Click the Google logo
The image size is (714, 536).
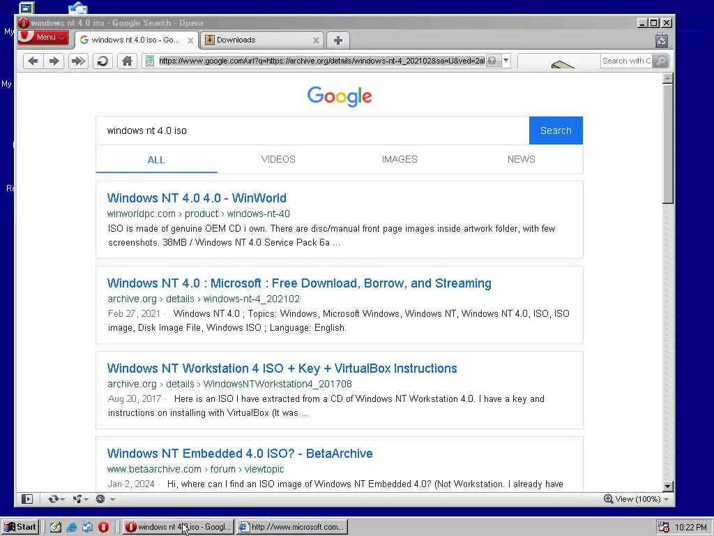pos(340,96)
